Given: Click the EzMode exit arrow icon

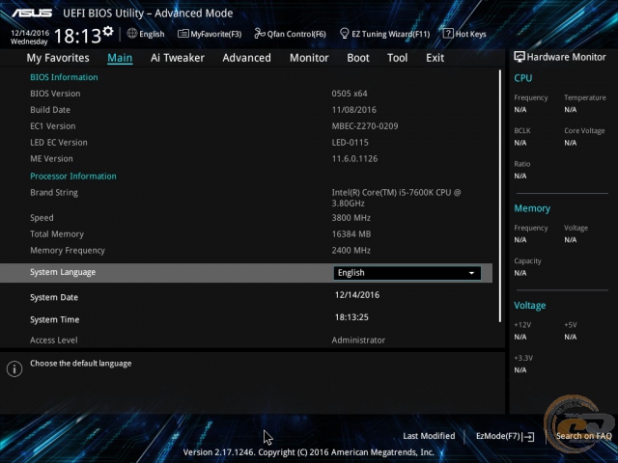Looking at the screenshot, I should coord(528,437).
